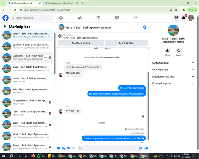This screenshot has height=159, width=199.
Task: Mute the conversation with bell icon
Action: 168,50
